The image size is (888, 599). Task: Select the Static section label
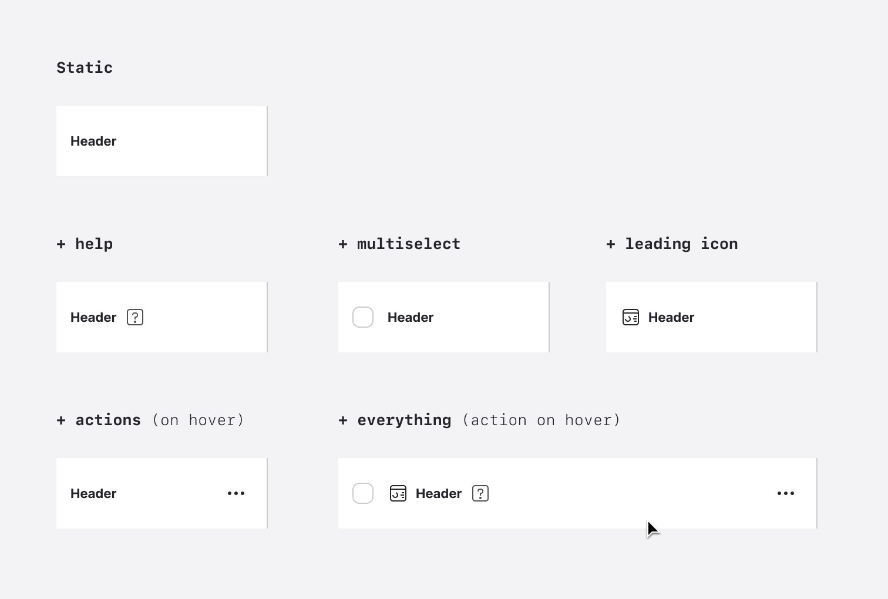pyautogui.click(x=85, y=67)
